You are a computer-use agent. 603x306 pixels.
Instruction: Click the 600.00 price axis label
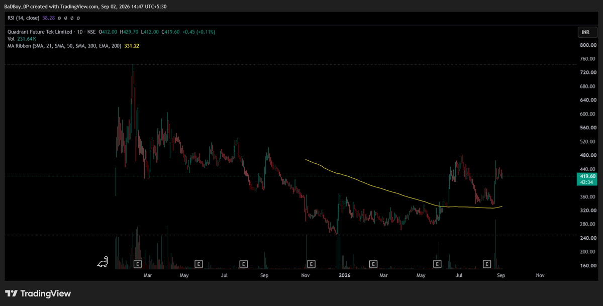(587, 114)
